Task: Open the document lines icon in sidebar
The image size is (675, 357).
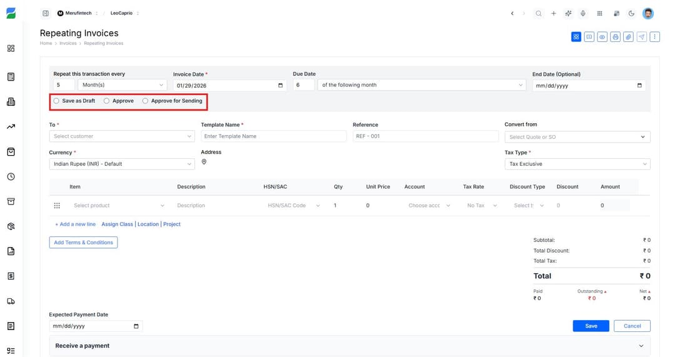Action: 11,326
